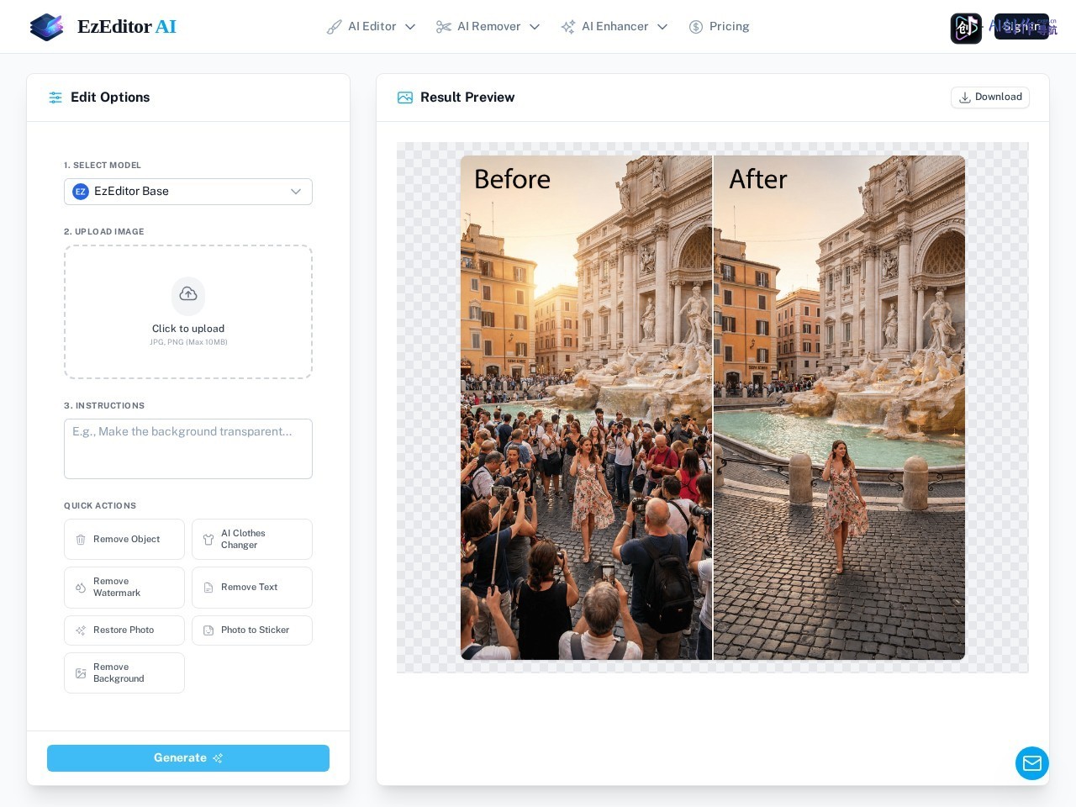Screen dimensions: 1076x807
Task: Click the Remove Watermark eraser icon
Action: (81, 588)
